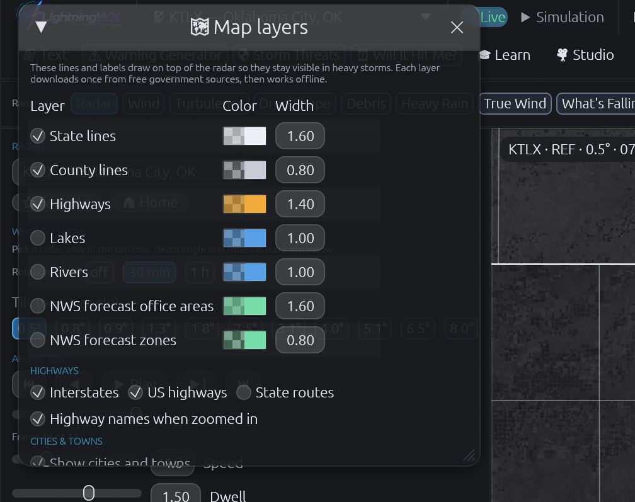Open the Highways orange color swatch
Image resolution: width=635 pixels, height=502 pixels.
[x=244, y=204]
